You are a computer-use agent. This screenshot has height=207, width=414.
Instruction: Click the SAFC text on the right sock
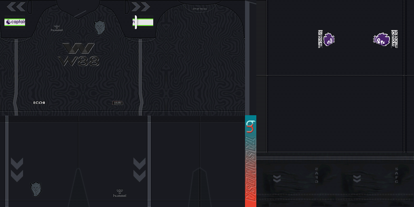(397, 175)
